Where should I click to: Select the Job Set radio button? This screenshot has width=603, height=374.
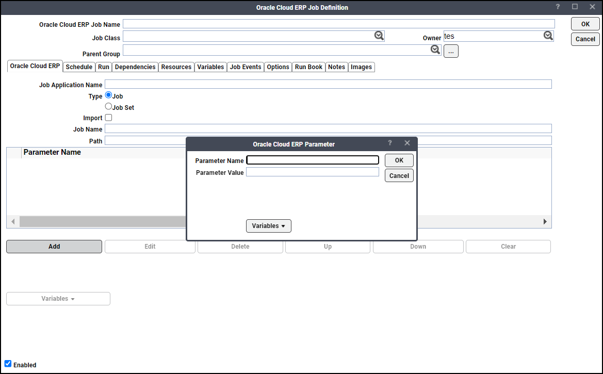click(x=108, y=106)
